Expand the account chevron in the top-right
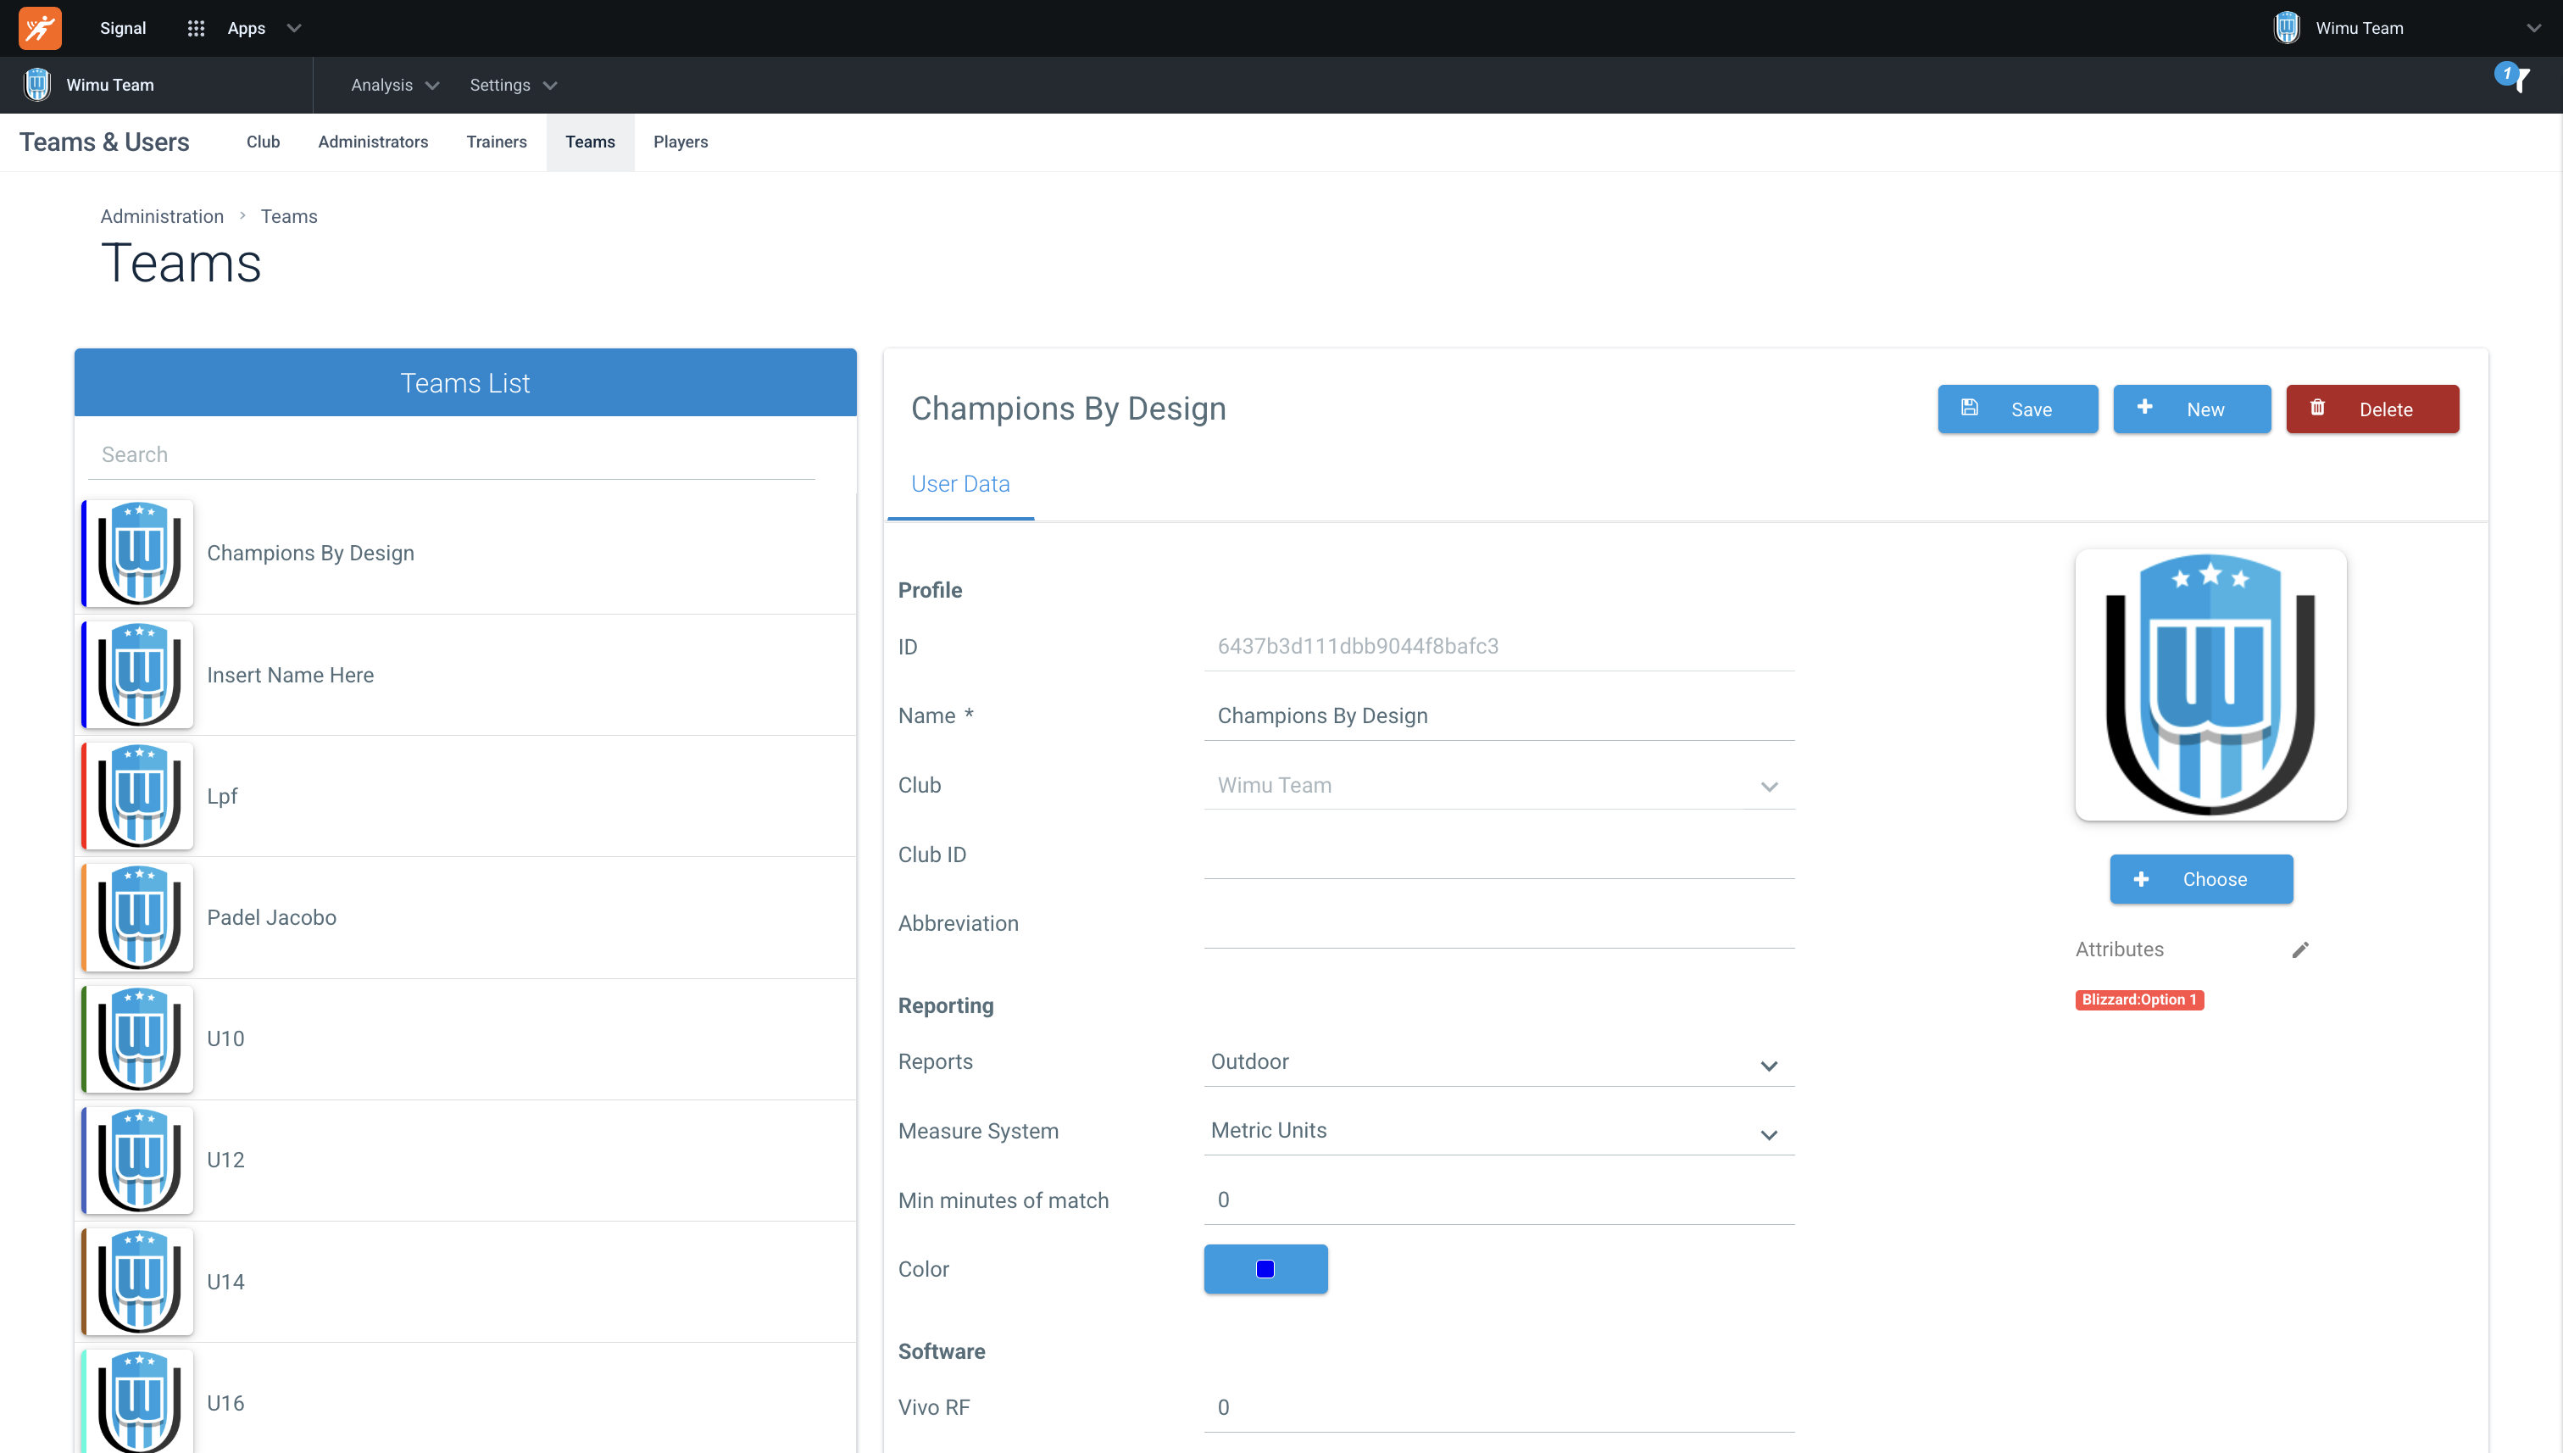The width and height of the screenshot is (2563, 1453). 2534,28
